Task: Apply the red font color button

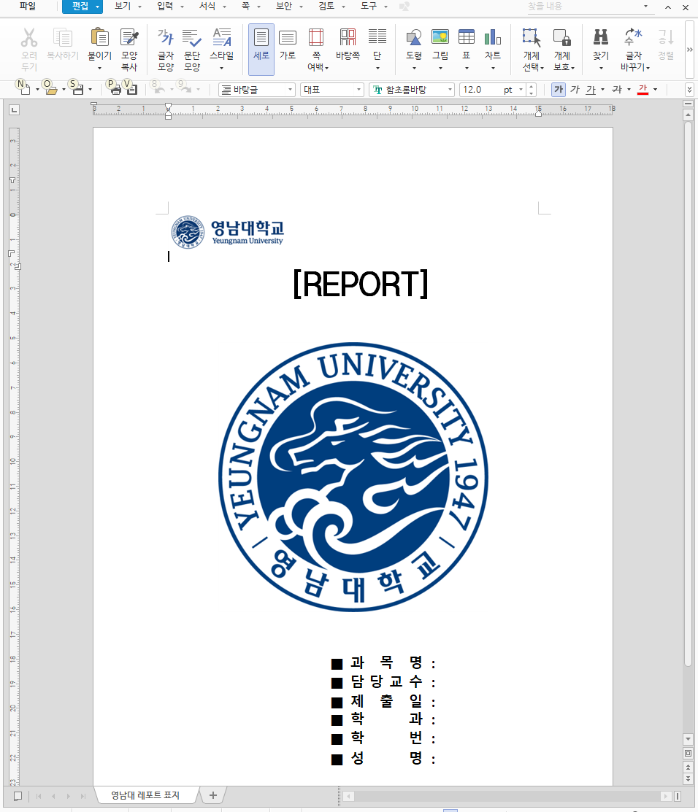Action: tap(643, 90)
